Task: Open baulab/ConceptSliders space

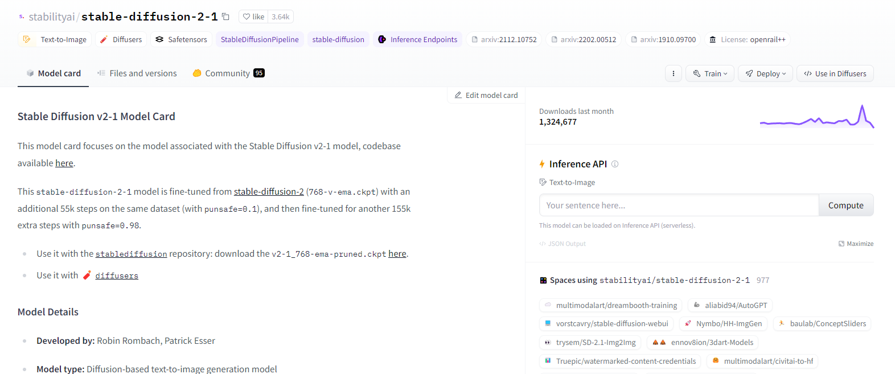Action: (822, 324)
